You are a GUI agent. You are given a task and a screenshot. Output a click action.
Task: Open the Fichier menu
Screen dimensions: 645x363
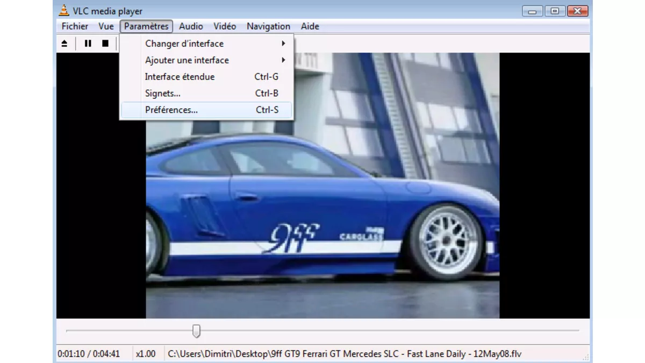[x=75, y=26]
